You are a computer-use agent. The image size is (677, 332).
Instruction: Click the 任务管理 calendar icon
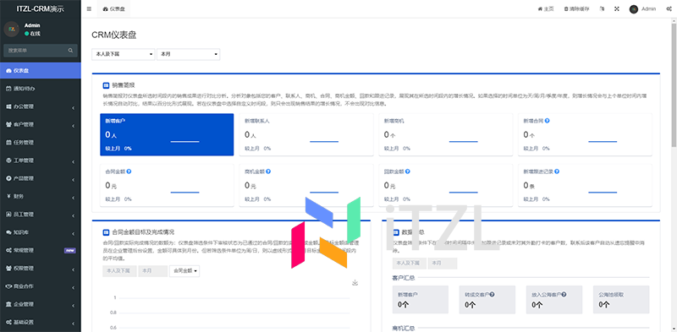click(8, 142)
